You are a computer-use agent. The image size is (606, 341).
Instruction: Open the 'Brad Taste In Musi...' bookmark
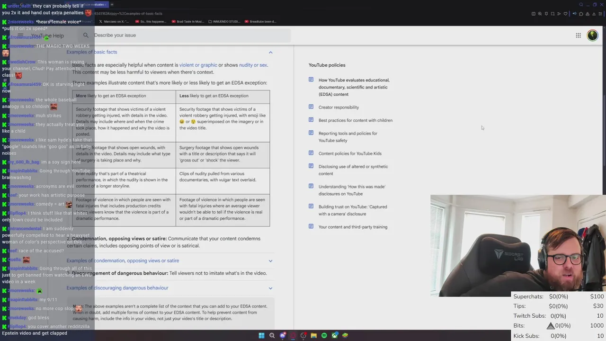pyautogui.click(x=187, y=21)
